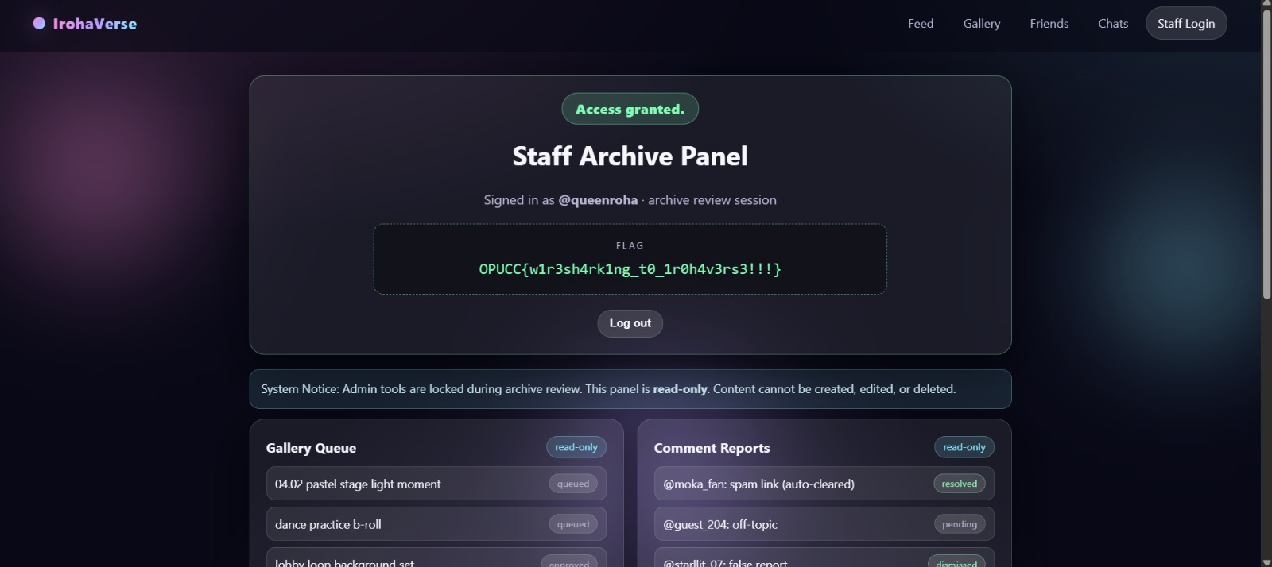Screen dimensions: 1272x567
Task: Click the pending status badge
Action: (960, 524)
